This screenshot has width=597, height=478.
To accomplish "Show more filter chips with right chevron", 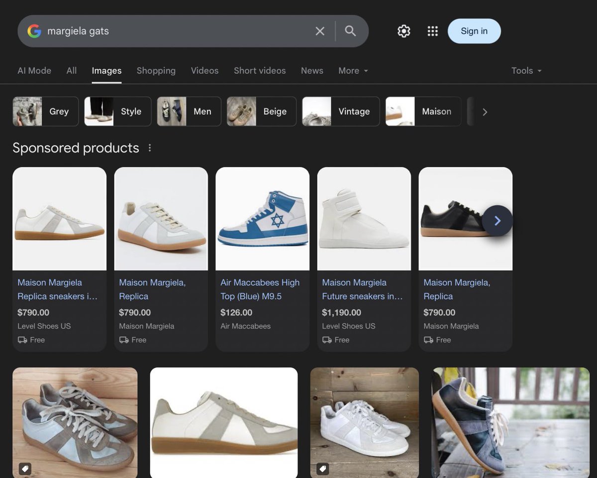I will (485, 112).
